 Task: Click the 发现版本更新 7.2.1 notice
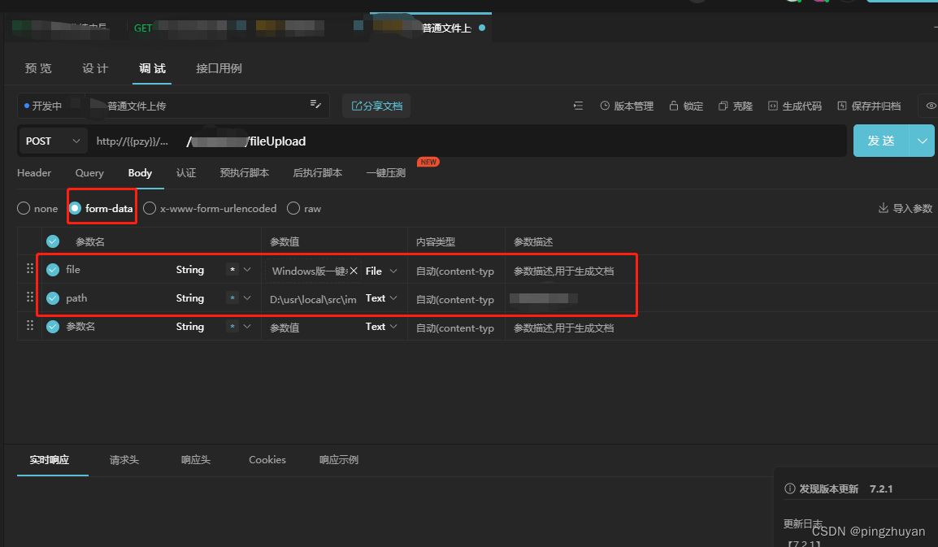pos(839,489)
